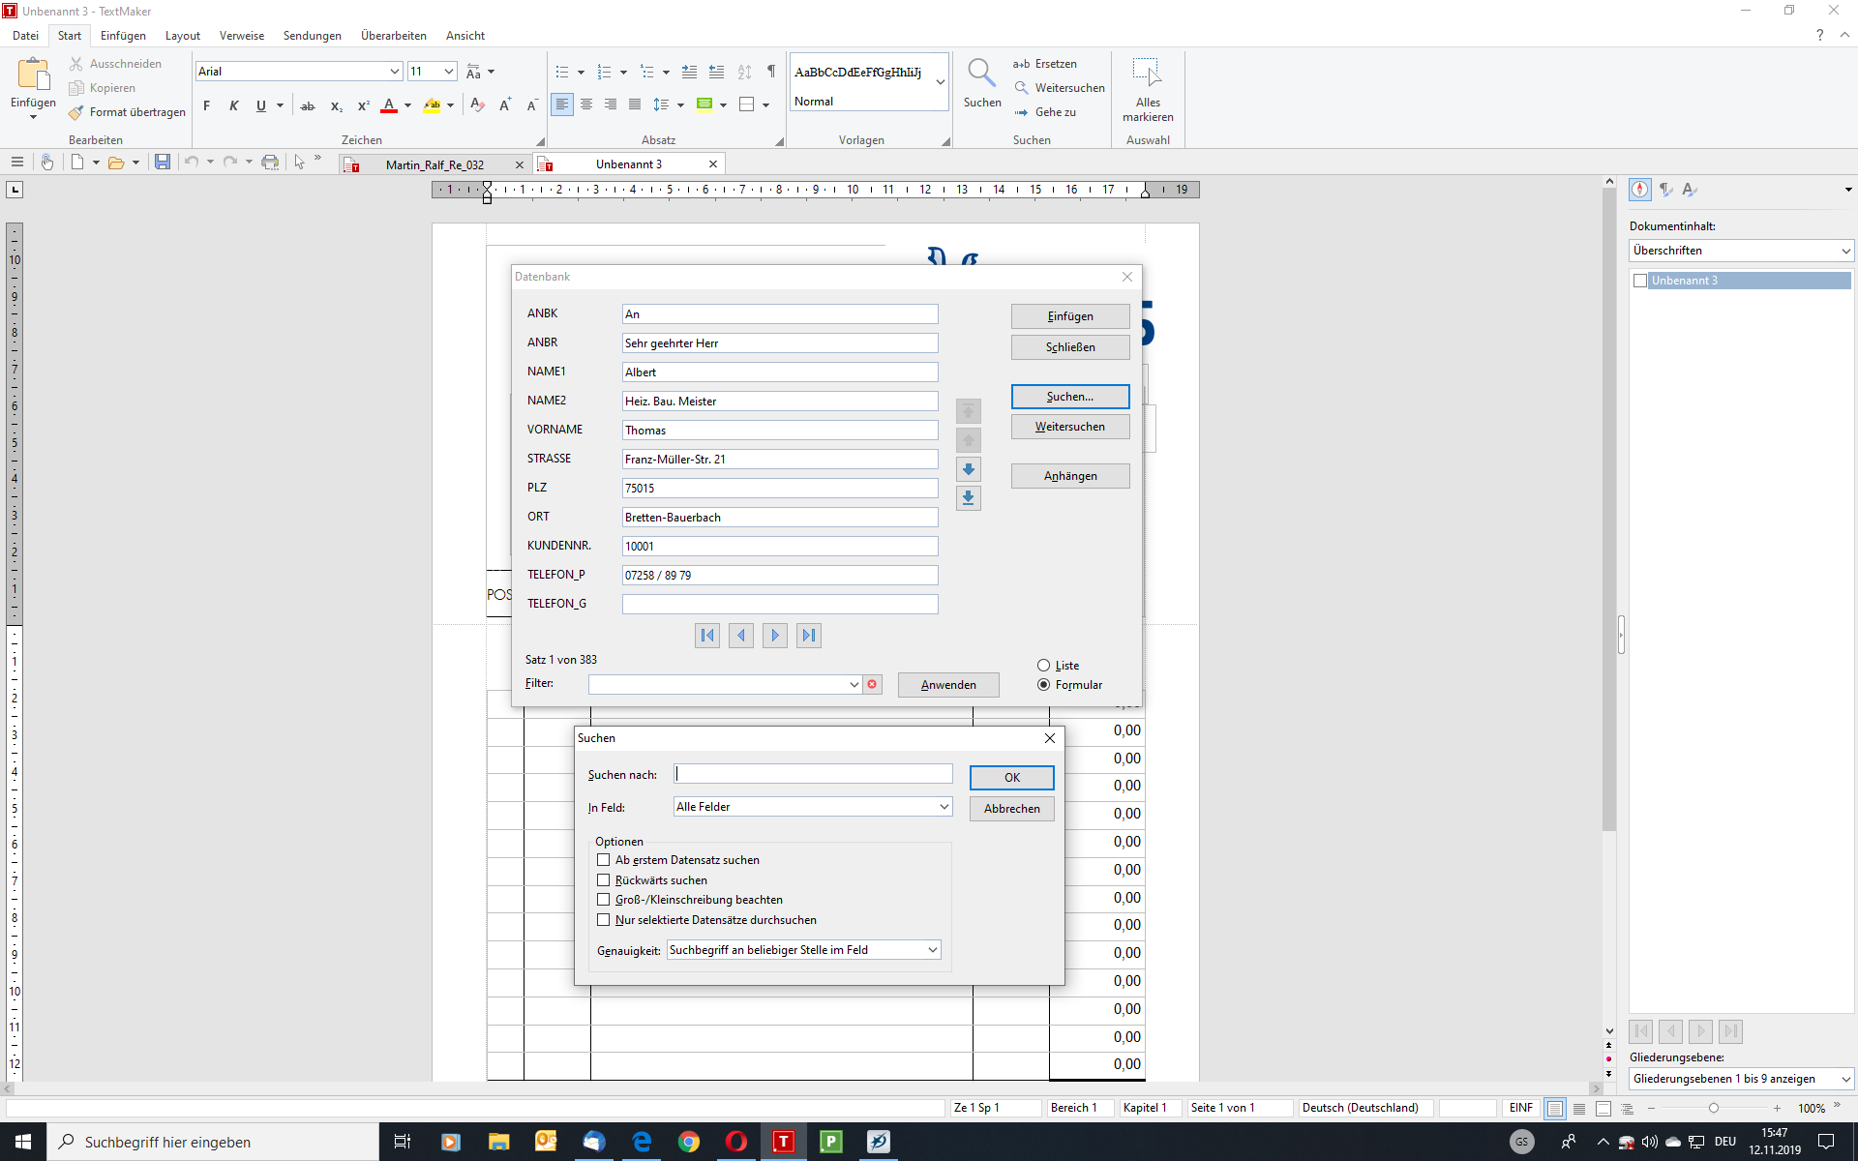The width and height of the screenshot is (1858, 1161).
Task: Click Einfügen button in Datenbank
Action: pos(1070,316)
